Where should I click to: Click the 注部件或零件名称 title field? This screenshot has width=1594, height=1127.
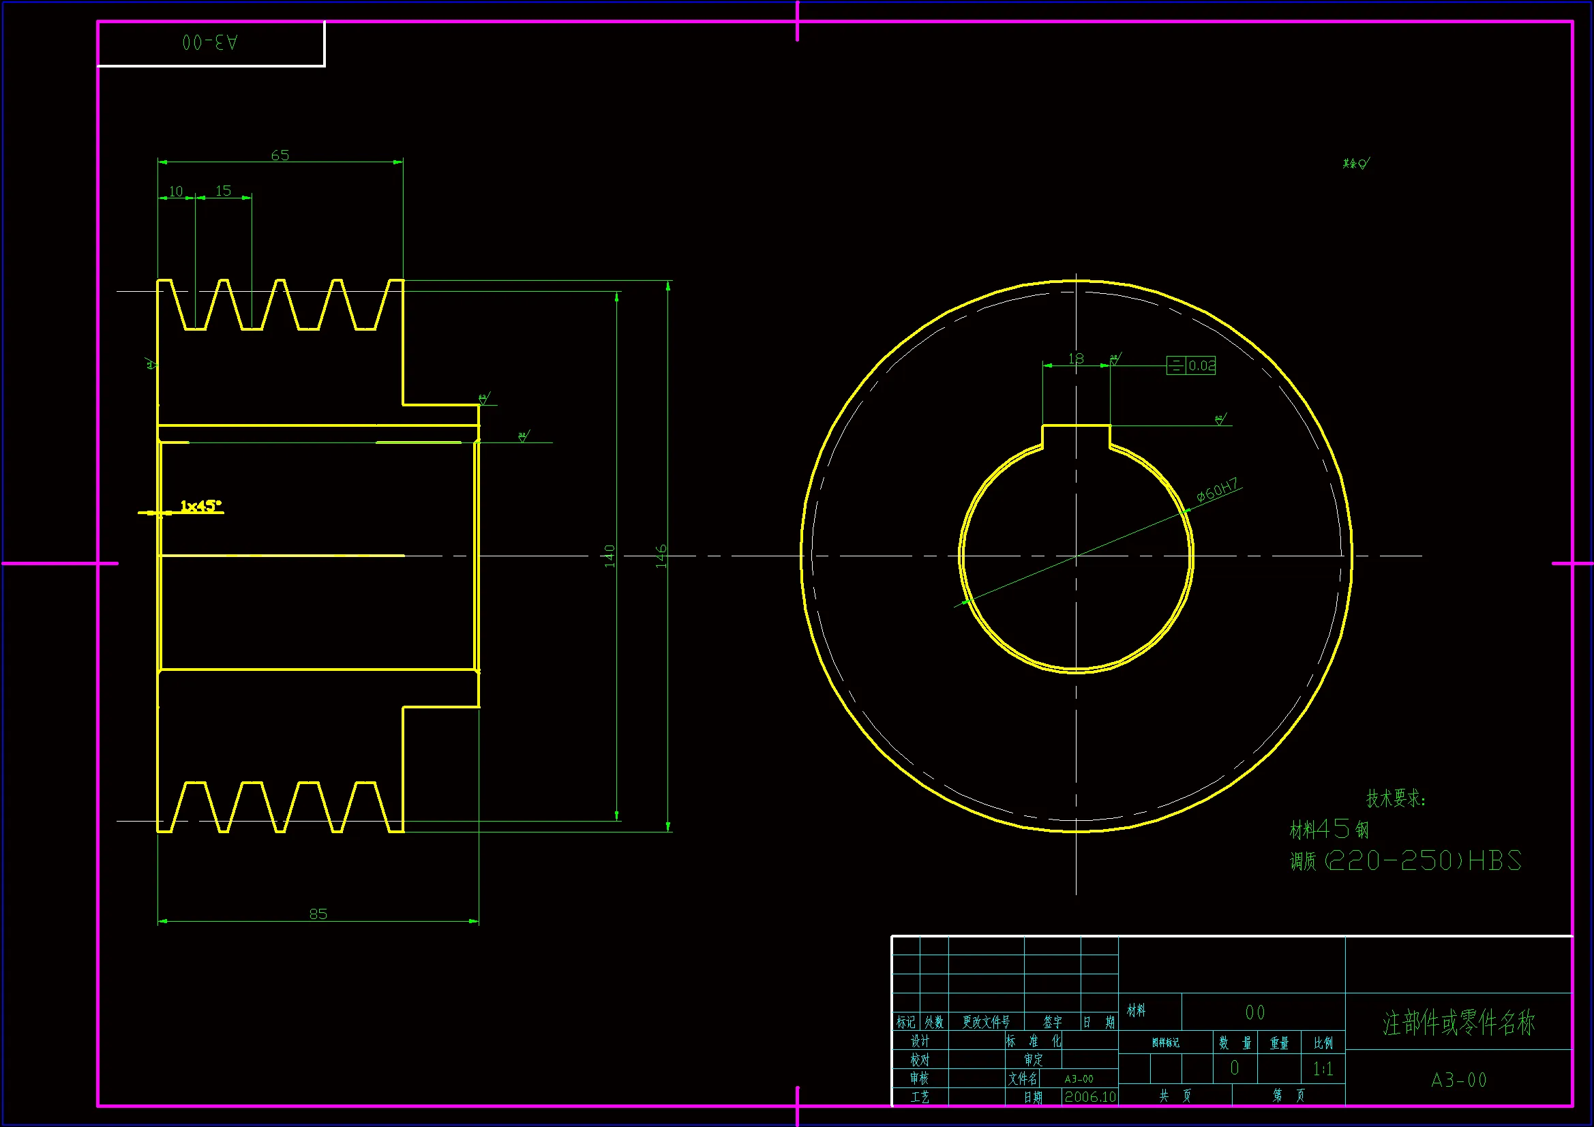coord(1458,1023)
